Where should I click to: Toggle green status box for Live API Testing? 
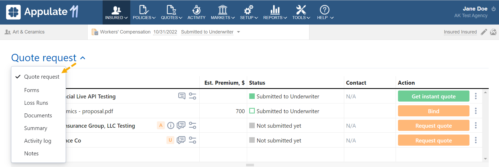252,96
